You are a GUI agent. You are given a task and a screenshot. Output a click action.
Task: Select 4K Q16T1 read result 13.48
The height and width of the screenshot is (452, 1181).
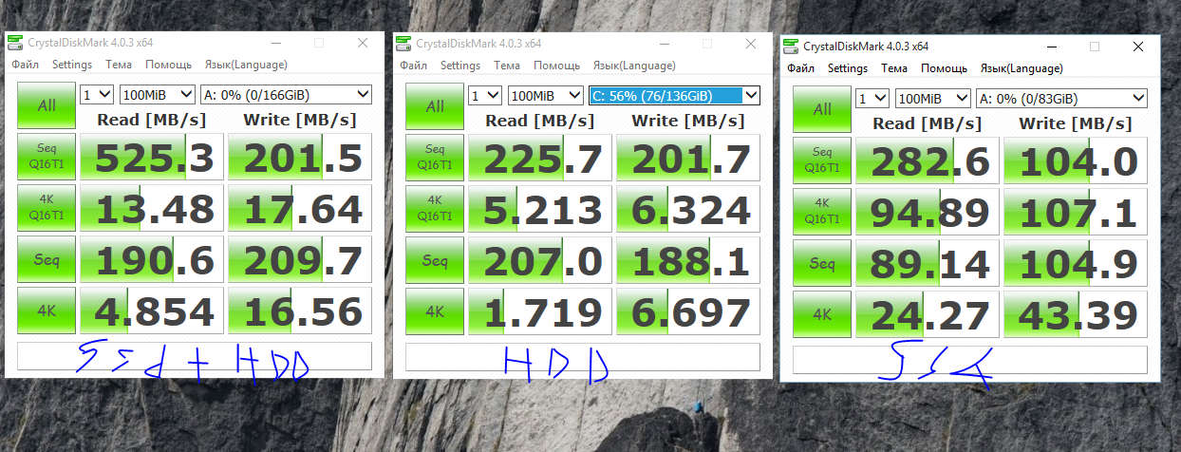click(x=151, y=209)
